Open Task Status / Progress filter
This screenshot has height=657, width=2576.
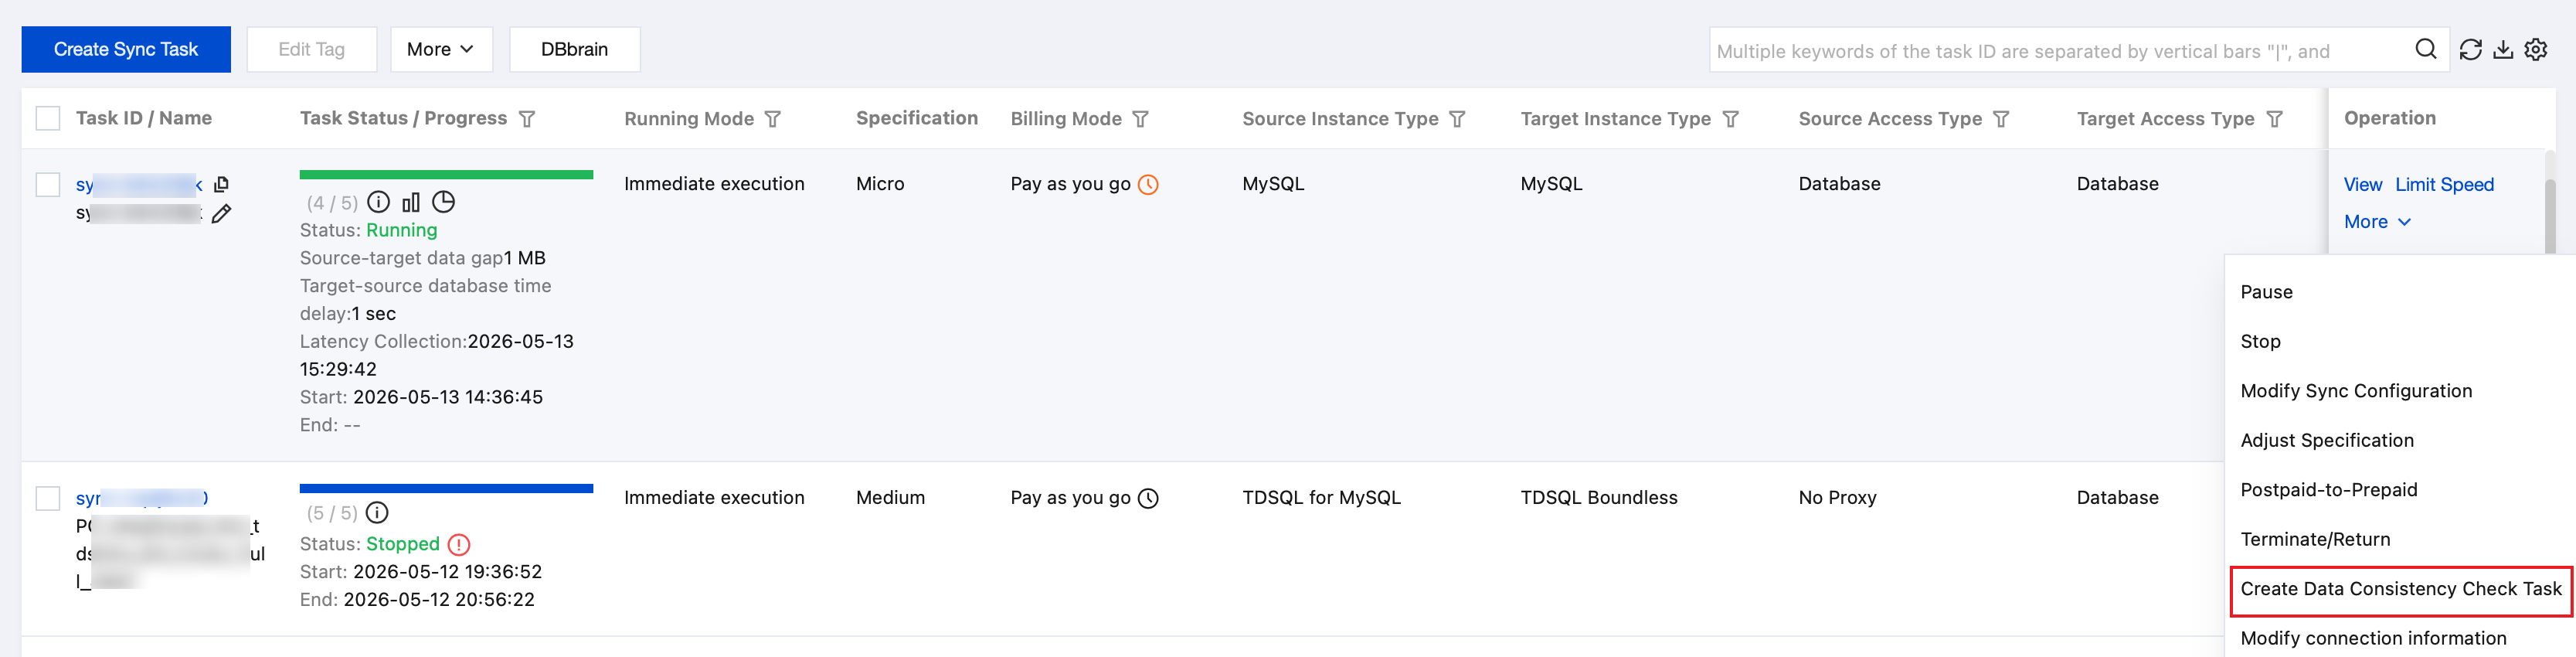527,119
